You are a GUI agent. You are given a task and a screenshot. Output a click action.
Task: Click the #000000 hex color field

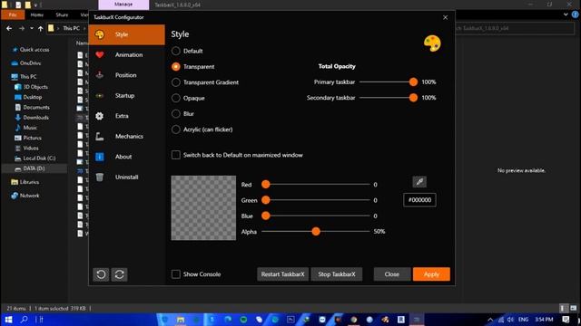(x=419, y=200)
